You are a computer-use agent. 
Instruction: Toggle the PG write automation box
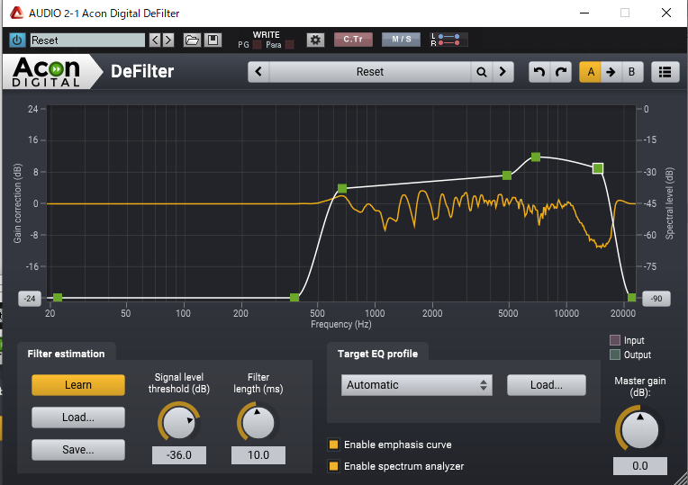tap(258, 45)
